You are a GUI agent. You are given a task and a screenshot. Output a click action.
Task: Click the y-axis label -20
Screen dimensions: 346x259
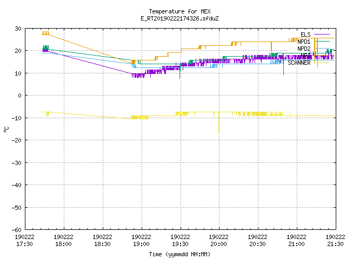click(x=17, y=140)
